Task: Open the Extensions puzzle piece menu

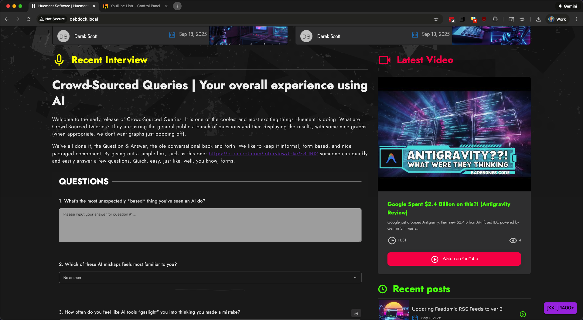Action: coord(495,19)
